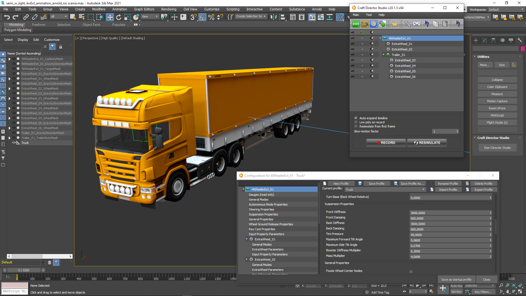The image size is (526, 296).
Task: Open the Graph Editors menu
Action: point(144,9)
